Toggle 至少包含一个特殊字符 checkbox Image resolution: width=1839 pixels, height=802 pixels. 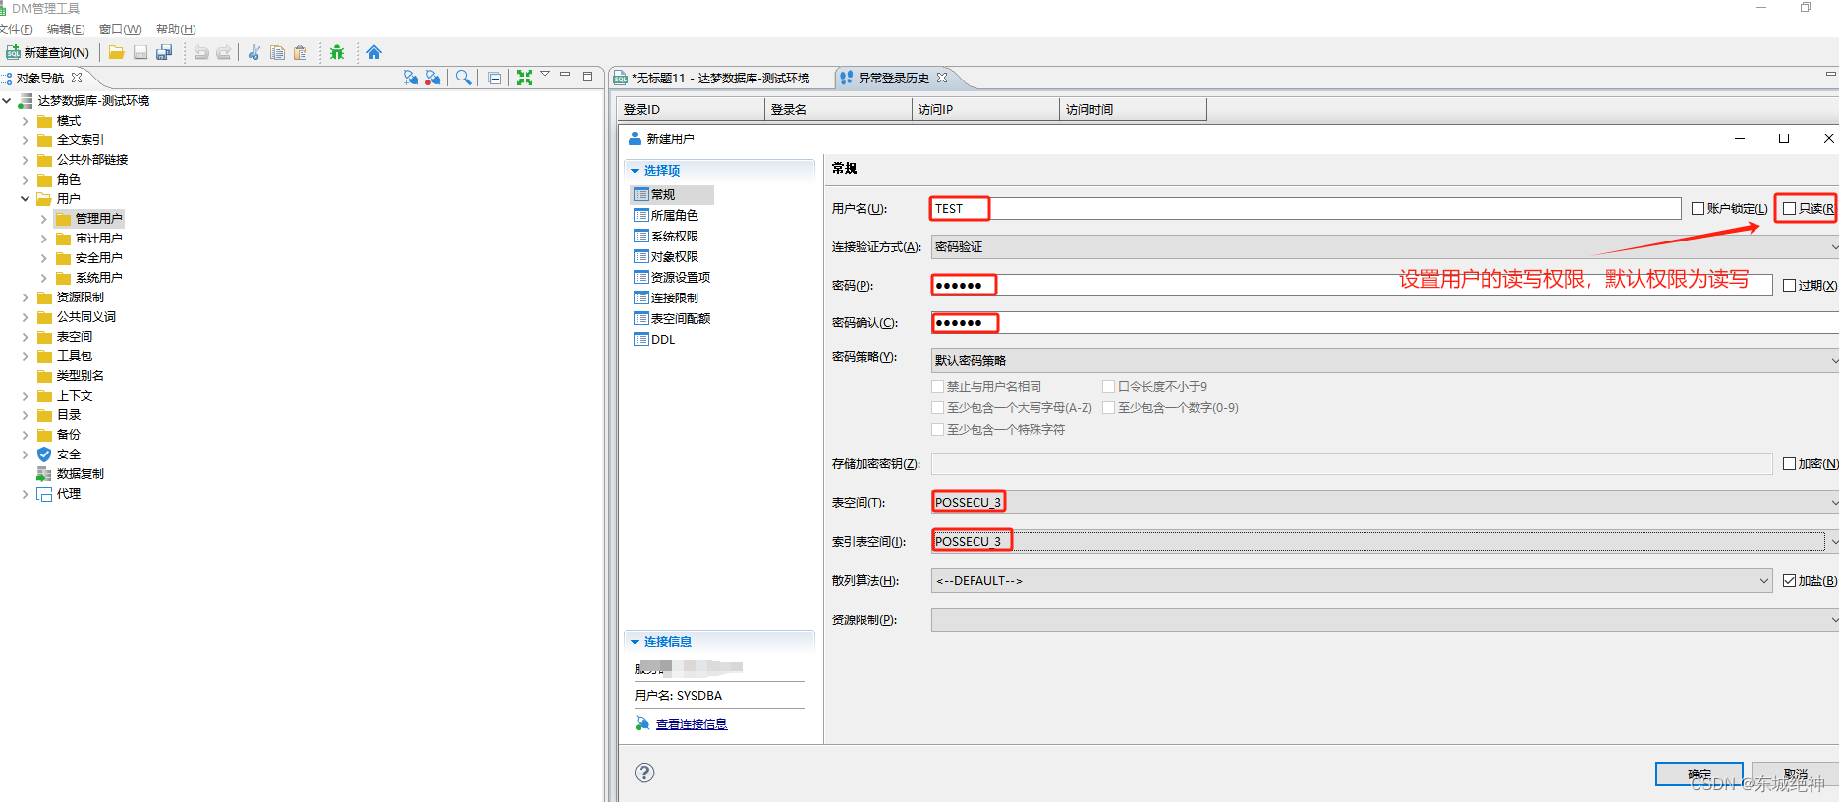click(937, 429)
